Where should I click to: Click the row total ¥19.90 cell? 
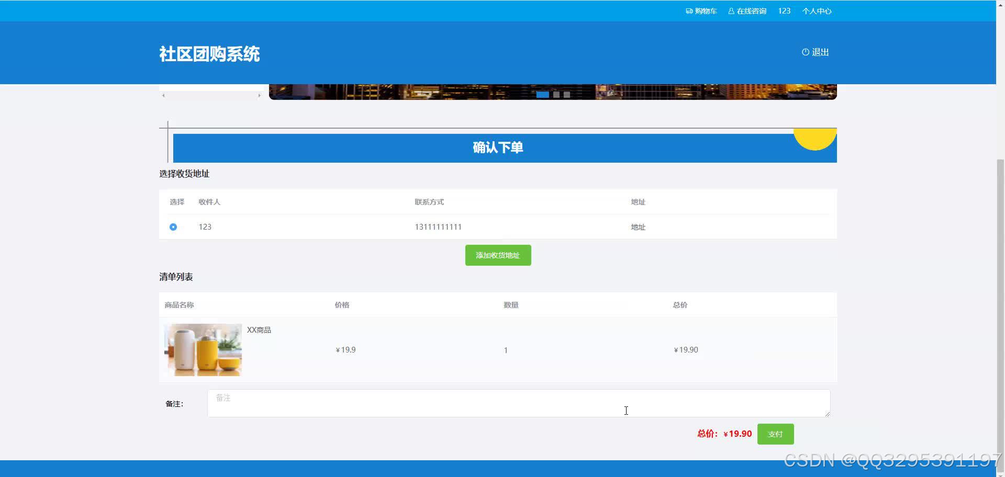686,350
